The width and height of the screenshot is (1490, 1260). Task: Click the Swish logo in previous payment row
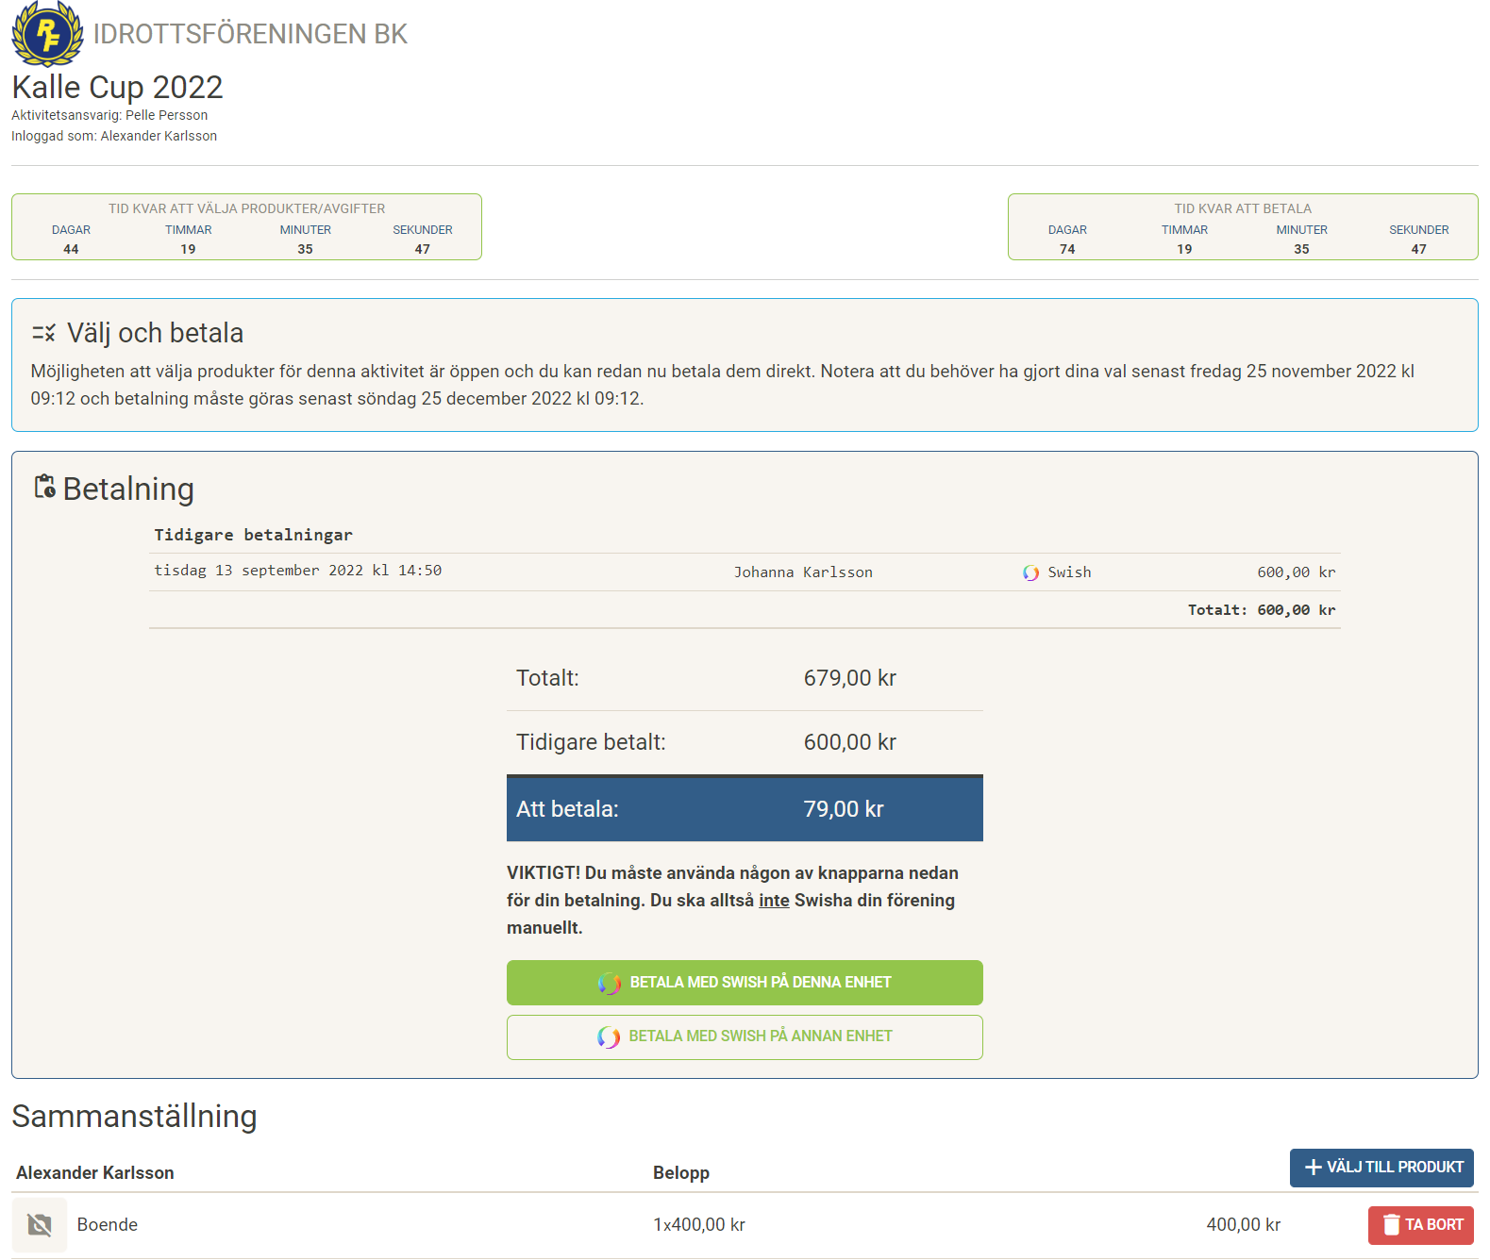(1030, 572)
